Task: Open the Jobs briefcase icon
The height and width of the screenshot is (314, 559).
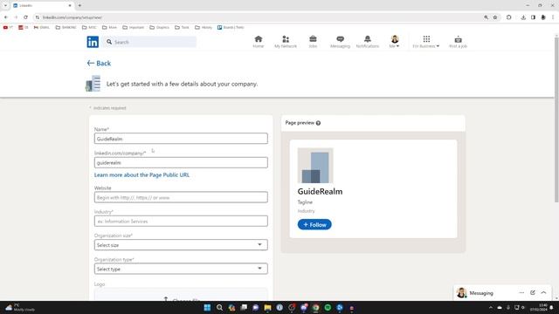Action: (313, 42)
